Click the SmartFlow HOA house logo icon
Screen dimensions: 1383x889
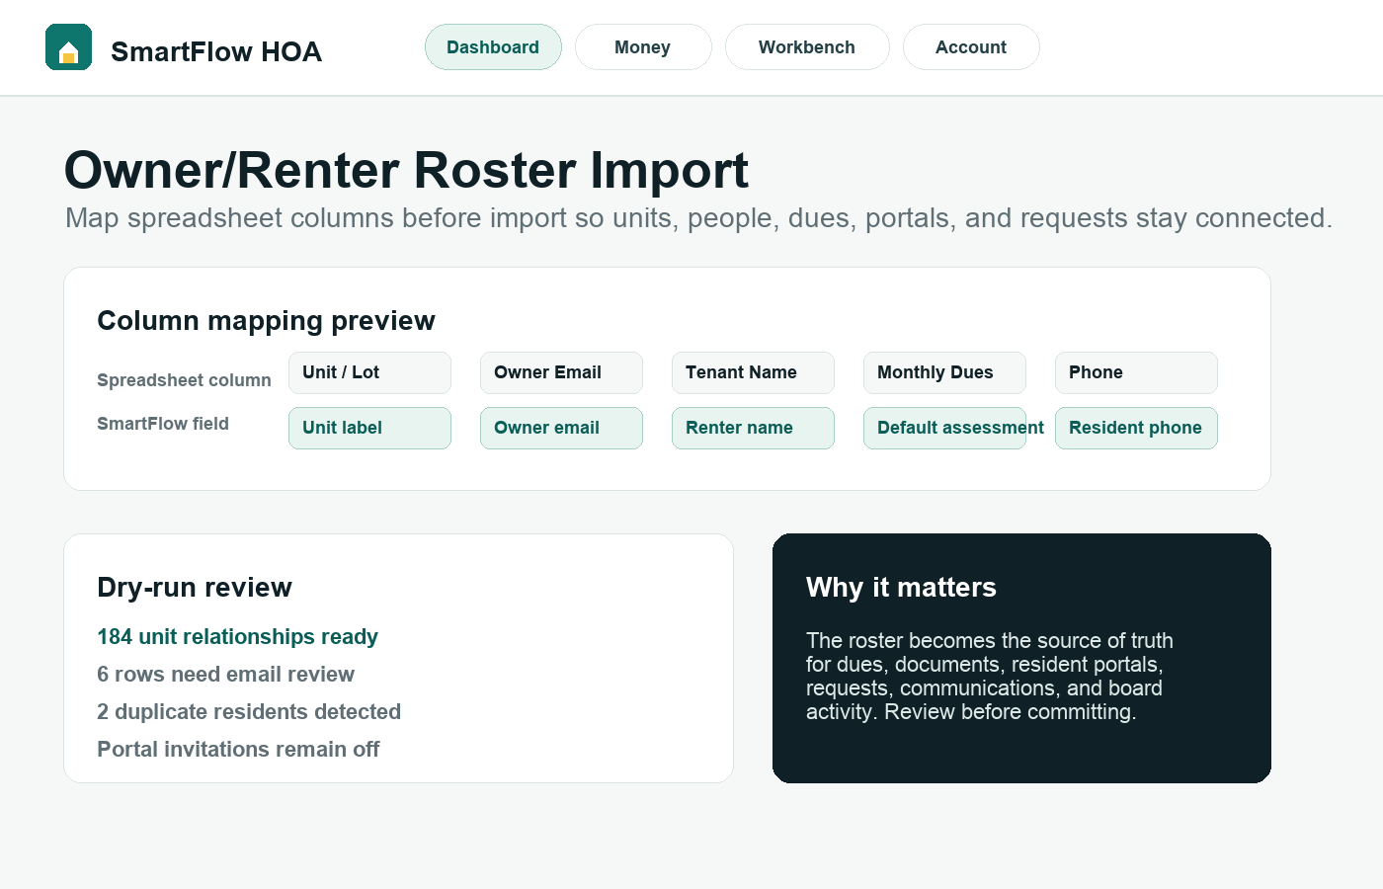[69, 47]
